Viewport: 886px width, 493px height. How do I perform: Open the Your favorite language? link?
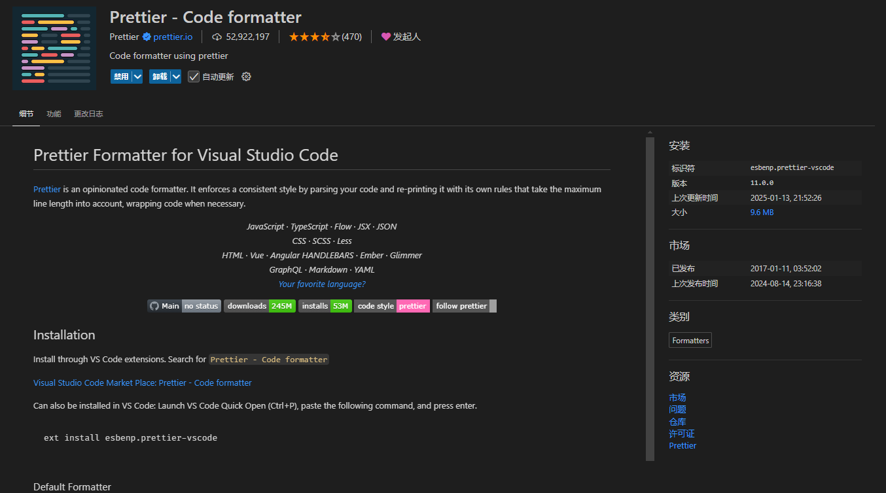[322, 284]
